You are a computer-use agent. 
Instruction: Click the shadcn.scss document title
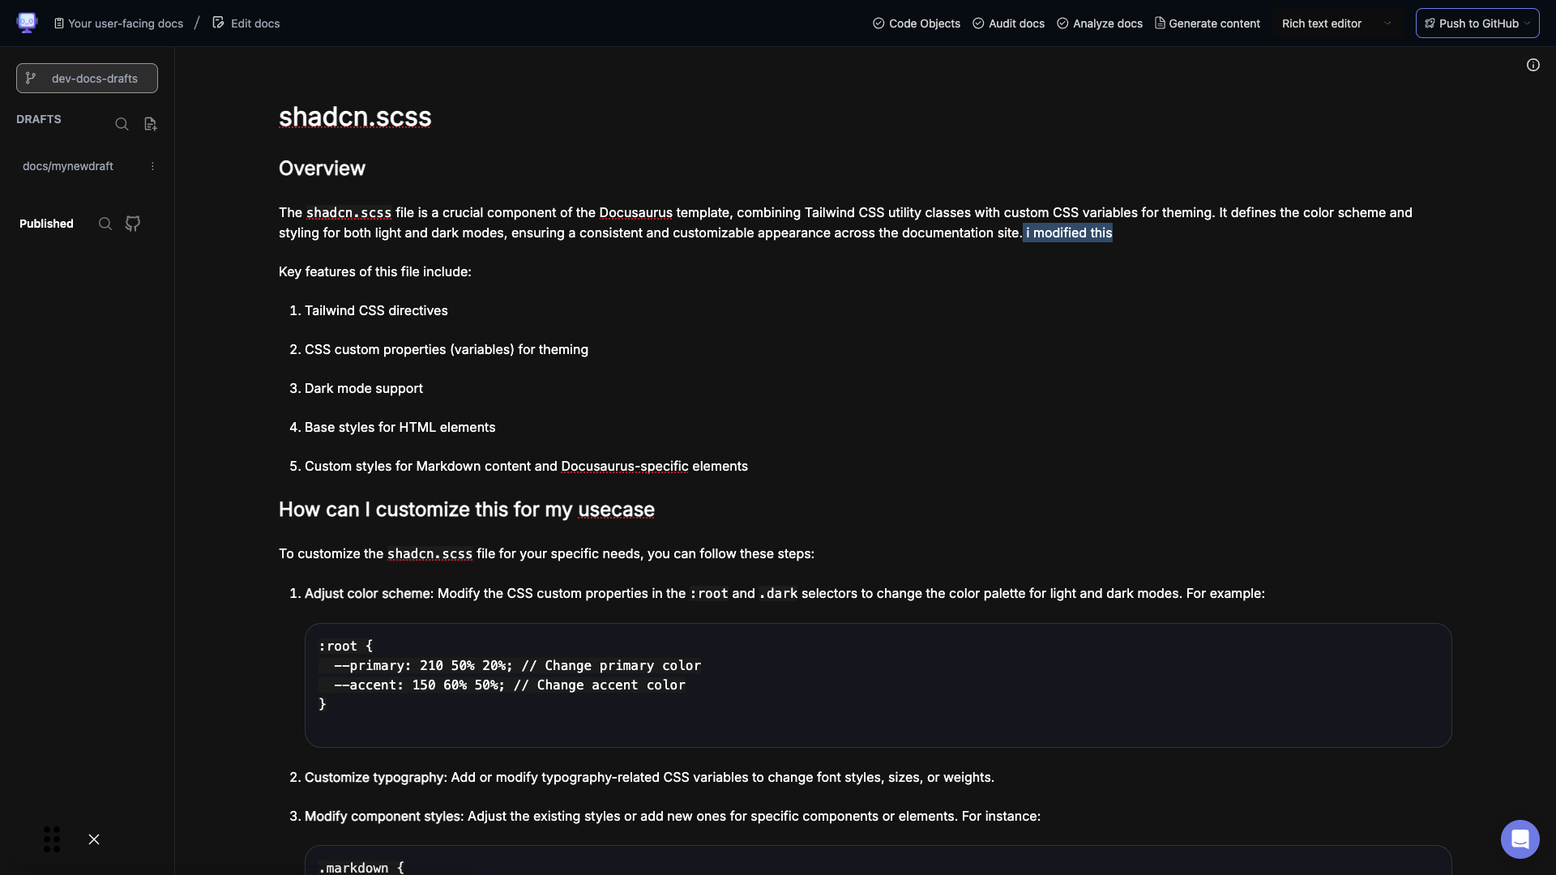(x=355, y=117)
